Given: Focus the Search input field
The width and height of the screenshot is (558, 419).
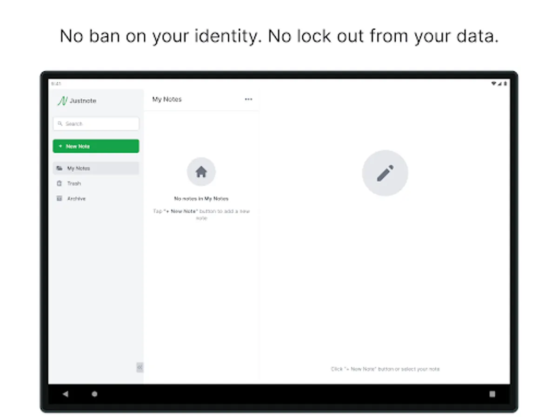Looking at the screenshot, I should pos(96,124).
